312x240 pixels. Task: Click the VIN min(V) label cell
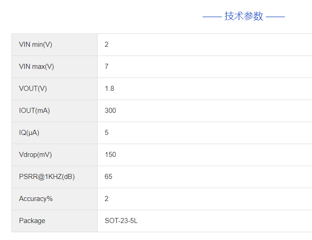click(x=35, y=45)
